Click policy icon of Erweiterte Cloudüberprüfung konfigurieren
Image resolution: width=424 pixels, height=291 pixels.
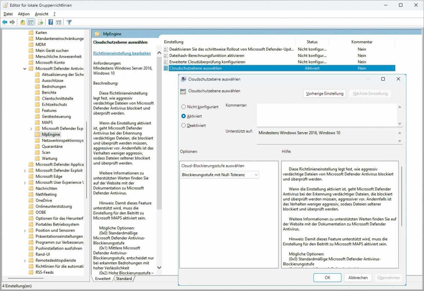[x=166, y=62]
